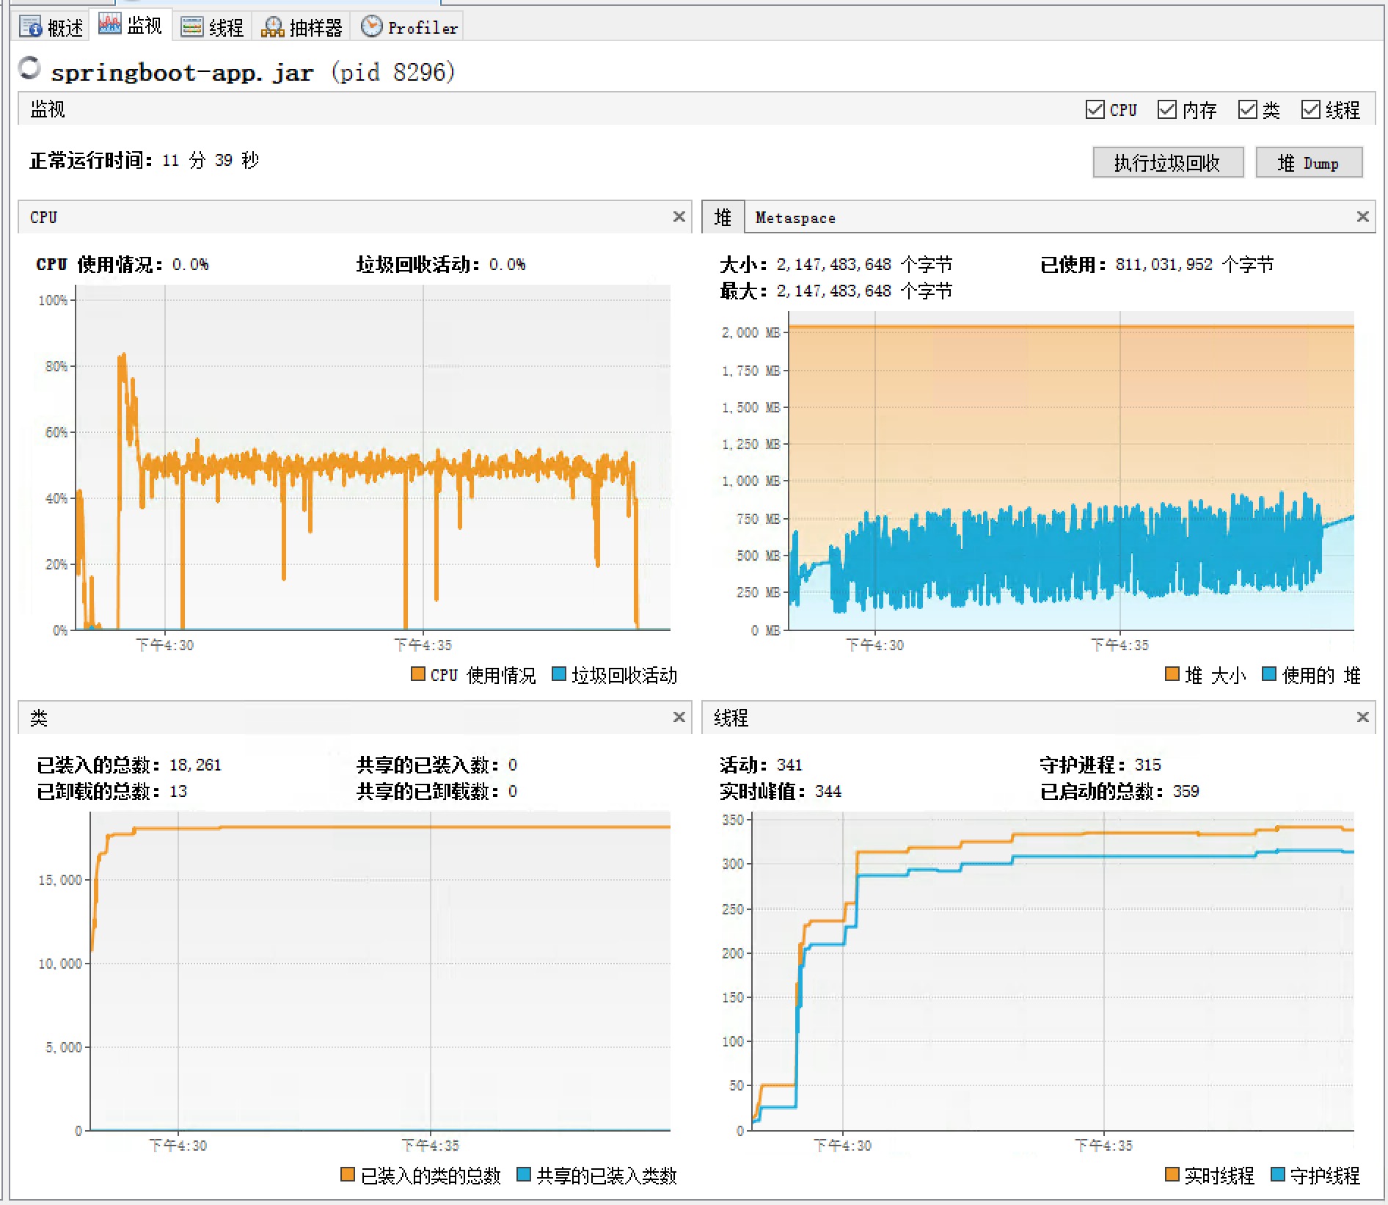
Task: Open the 概述 overview tab
Action: [x=51, y=27]
